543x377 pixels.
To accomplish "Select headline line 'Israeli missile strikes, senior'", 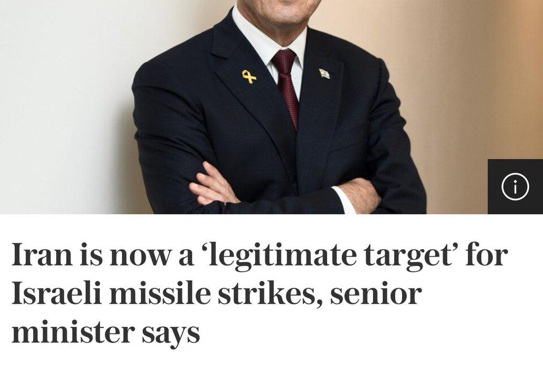I will tap(216, 294).
